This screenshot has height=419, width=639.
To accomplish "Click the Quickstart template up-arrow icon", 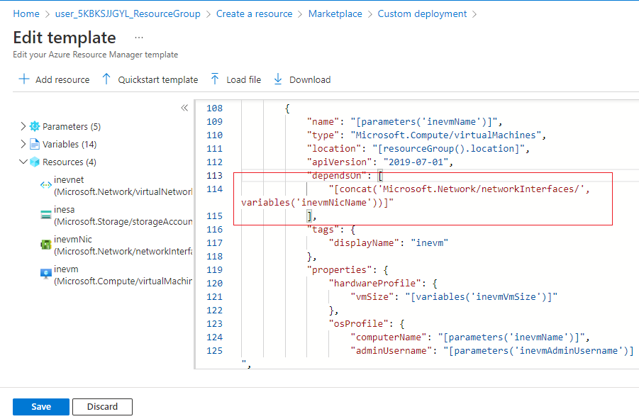I will [106, 79].
